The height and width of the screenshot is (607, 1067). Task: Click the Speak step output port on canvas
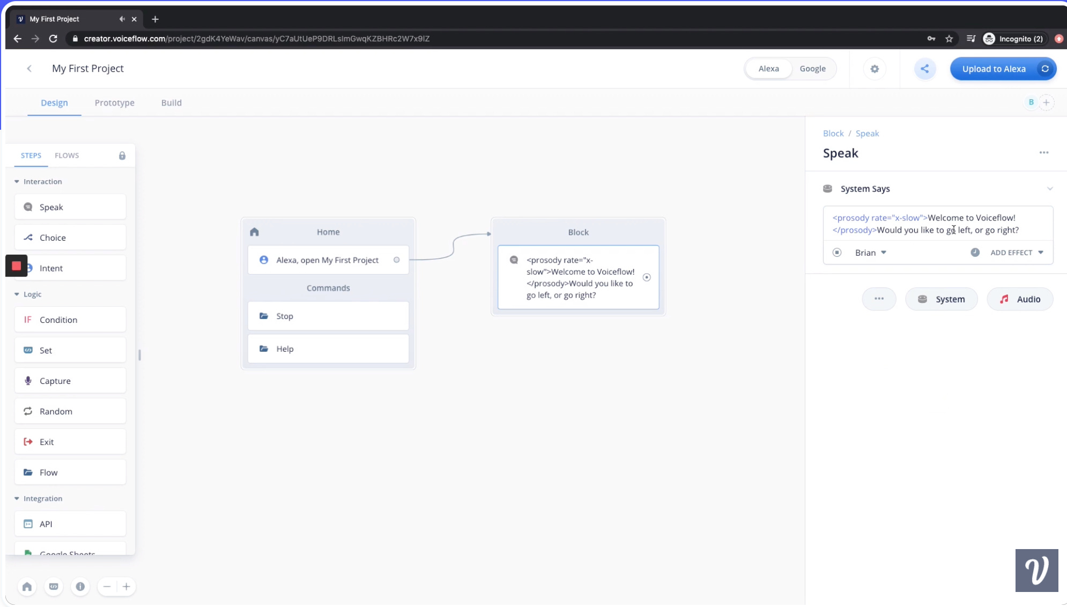point(647,277)
